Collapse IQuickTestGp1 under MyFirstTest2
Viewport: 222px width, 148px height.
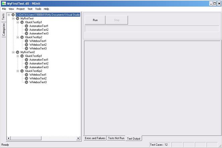17,56
